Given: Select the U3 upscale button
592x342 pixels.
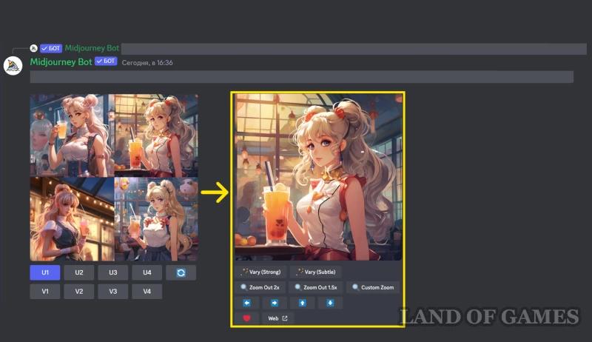Looking at the screenshot, I should point(113,272).
